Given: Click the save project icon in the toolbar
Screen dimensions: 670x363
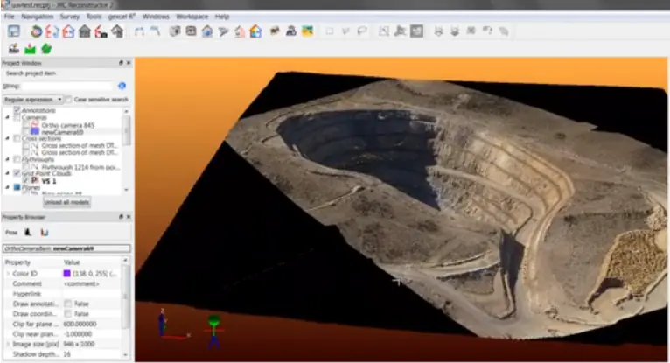Looking at the screenshot, I should click(x=14, y=31).
